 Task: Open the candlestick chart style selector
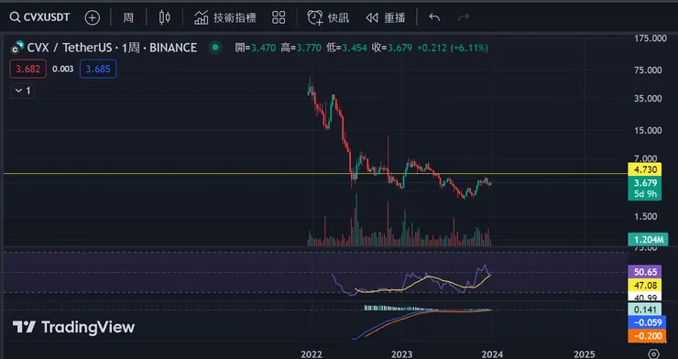(164, 17)
